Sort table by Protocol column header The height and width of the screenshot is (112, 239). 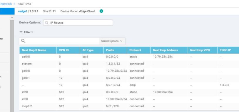pos(139,50)
